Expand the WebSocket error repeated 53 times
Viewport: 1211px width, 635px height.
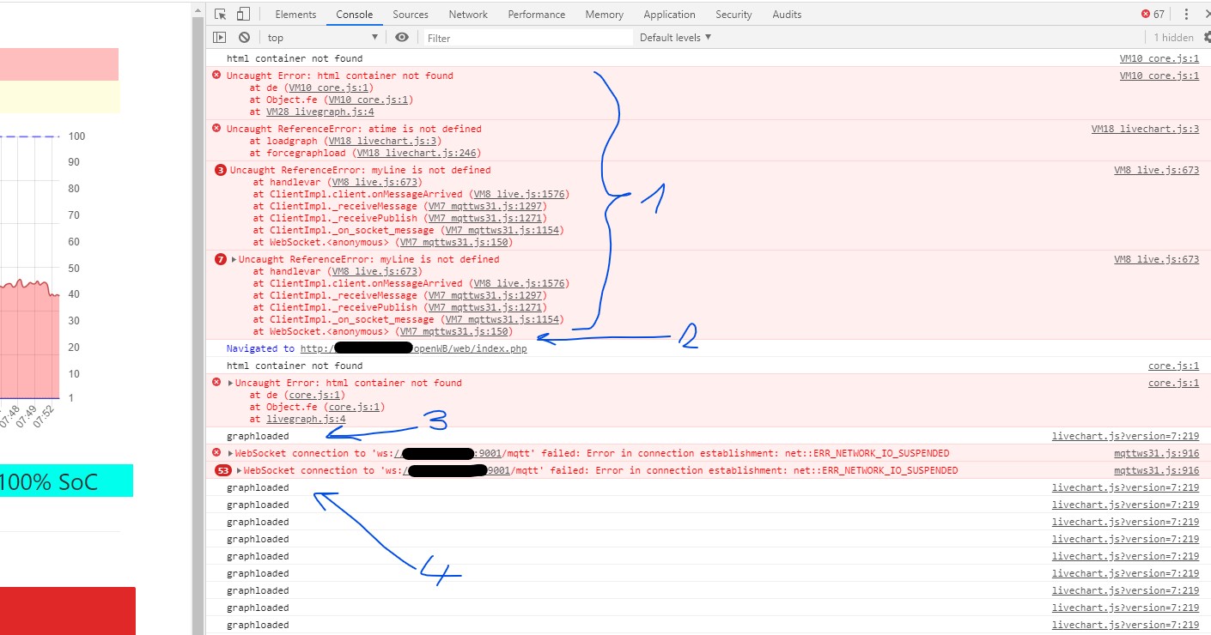(x=240, y=470)
